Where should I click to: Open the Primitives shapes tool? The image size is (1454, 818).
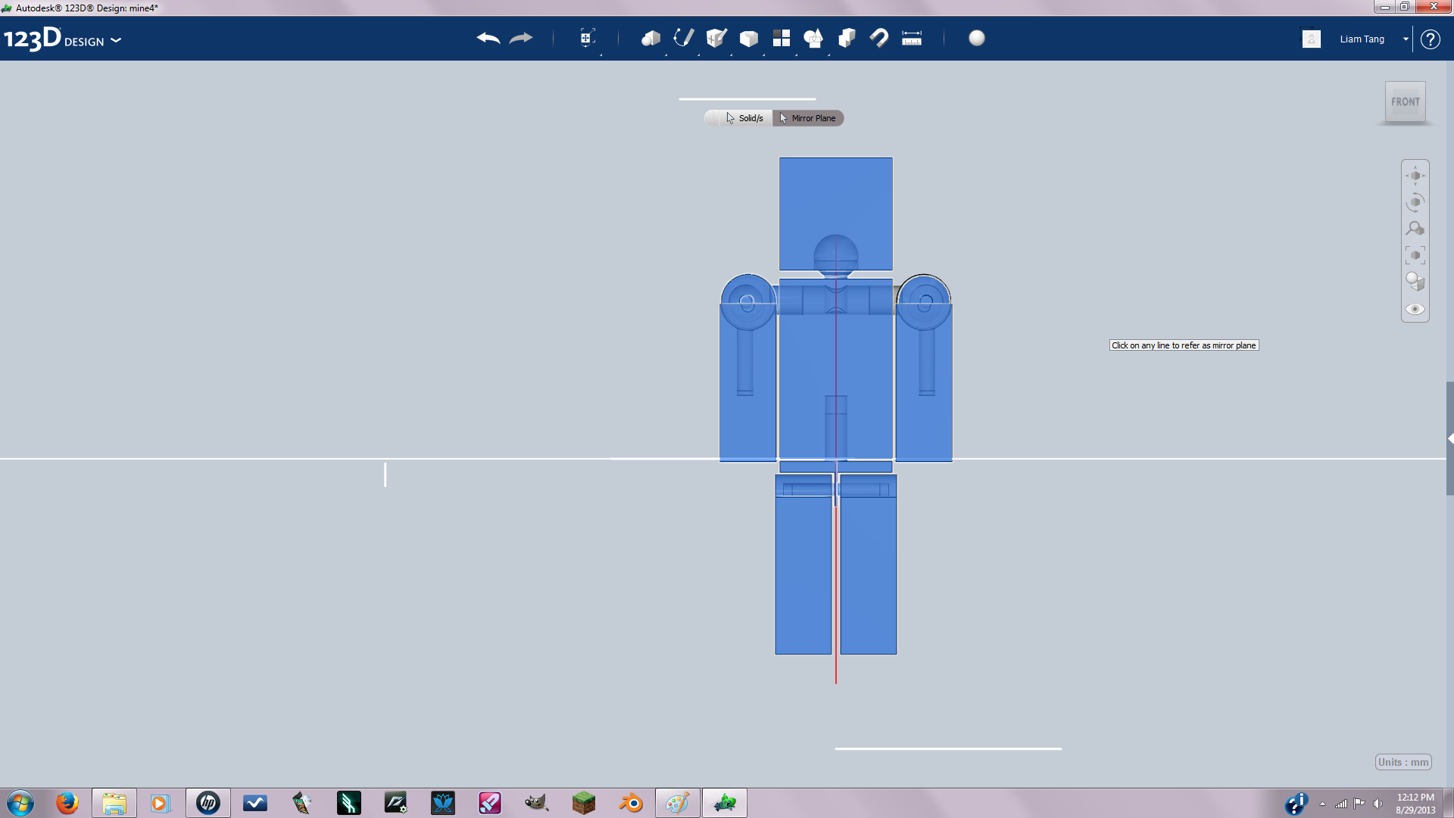click(x=651, y=38)
